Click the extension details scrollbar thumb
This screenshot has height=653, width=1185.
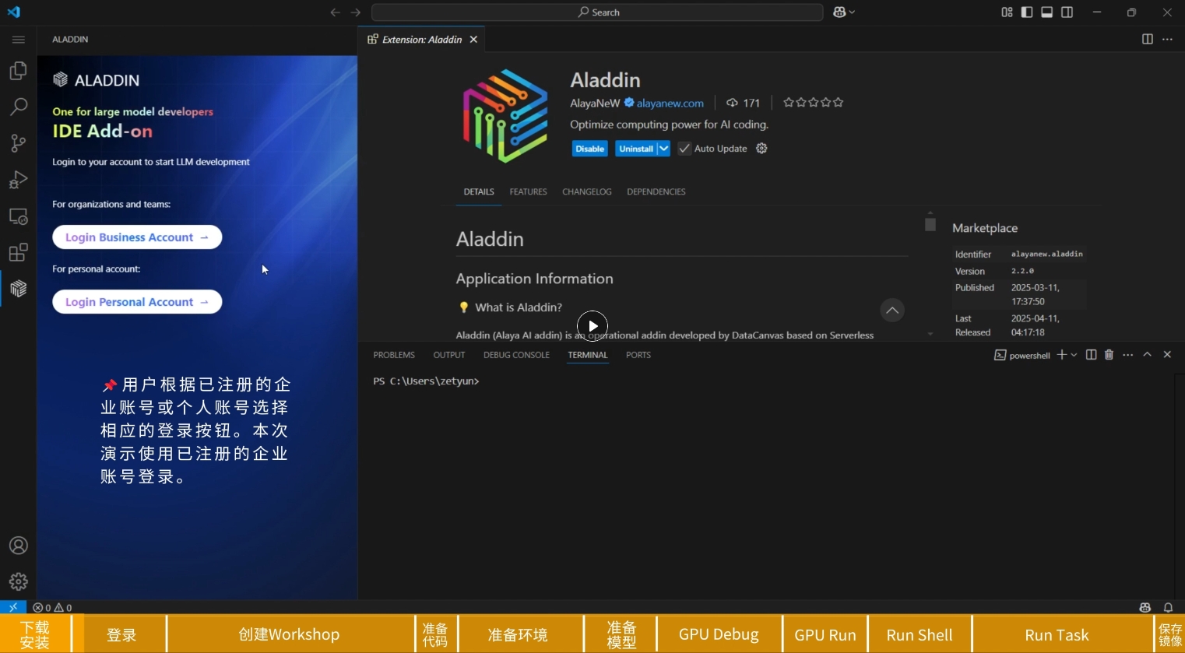coord(930,224)
